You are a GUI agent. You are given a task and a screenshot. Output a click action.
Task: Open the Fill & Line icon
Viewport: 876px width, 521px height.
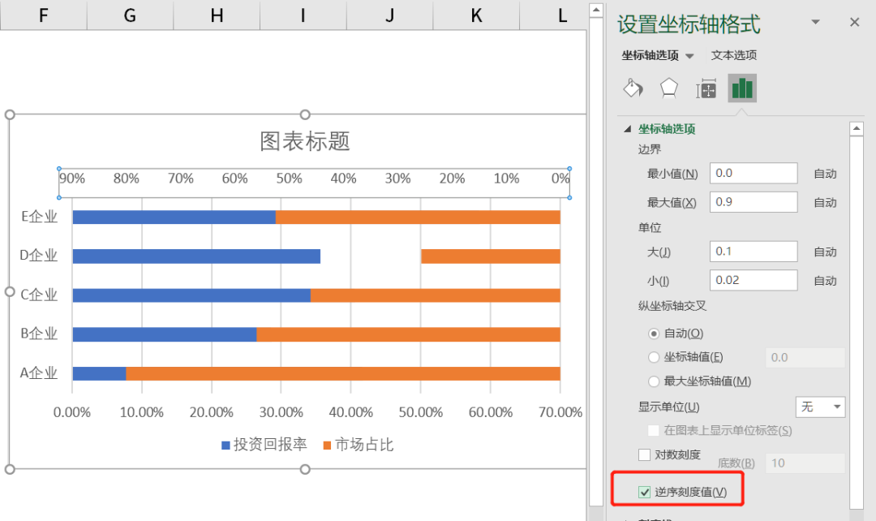pos(633,88)
